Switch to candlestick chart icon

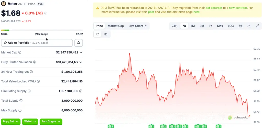(106, 34)
